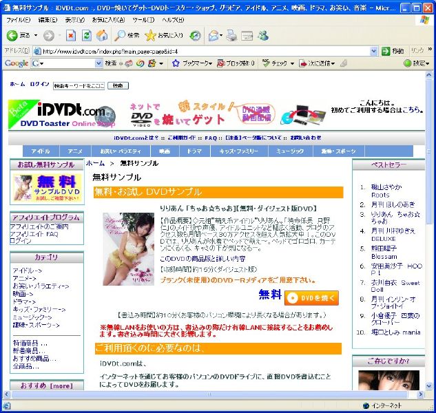
Task: Click the product cover thumbnail image
Action: (128, 248)
